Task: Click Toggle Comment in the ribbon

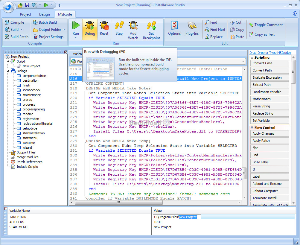Action: point(266,25)
